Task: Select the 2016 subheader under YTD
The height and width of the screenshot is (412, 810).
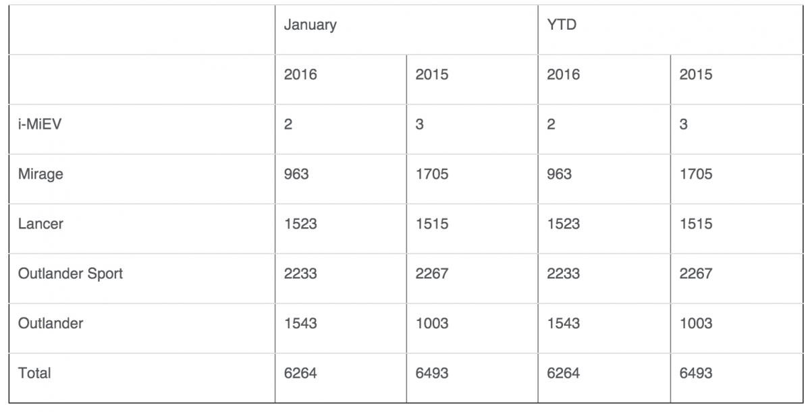Action: click(564, 75)
